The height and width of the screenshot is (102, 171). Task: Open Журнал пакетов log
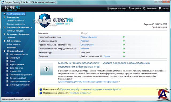[x=17, y=65]
